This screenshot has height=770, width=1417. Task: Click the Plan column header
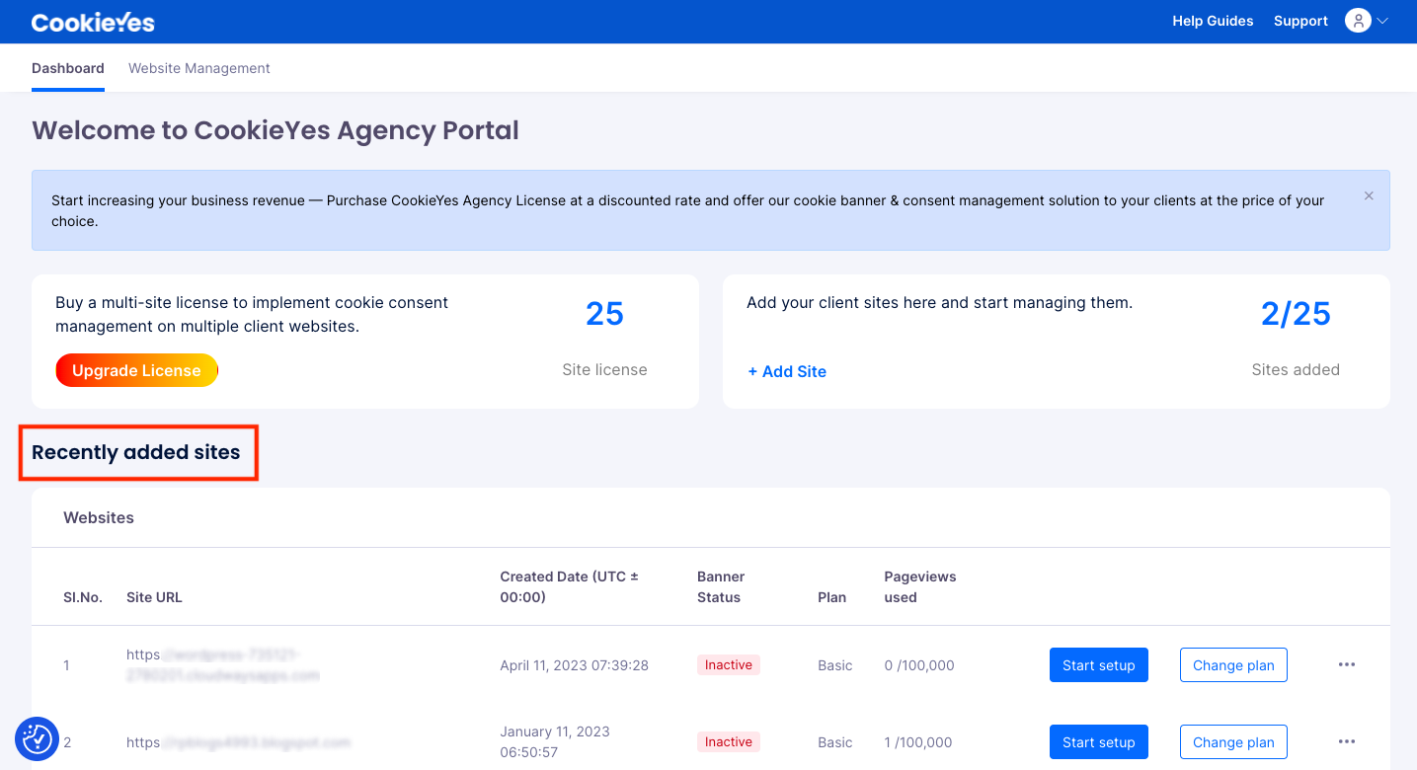831,597
